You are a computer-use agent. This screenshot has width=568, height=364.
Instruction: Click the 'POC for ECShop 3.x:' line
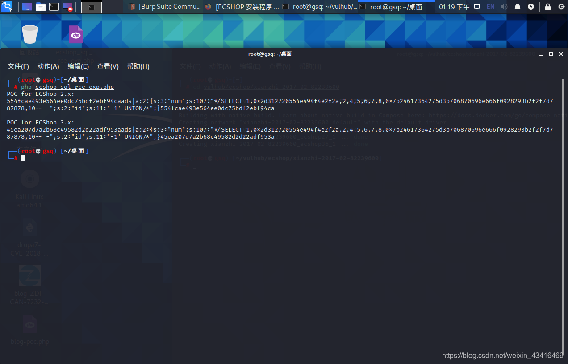click(41, 123)
